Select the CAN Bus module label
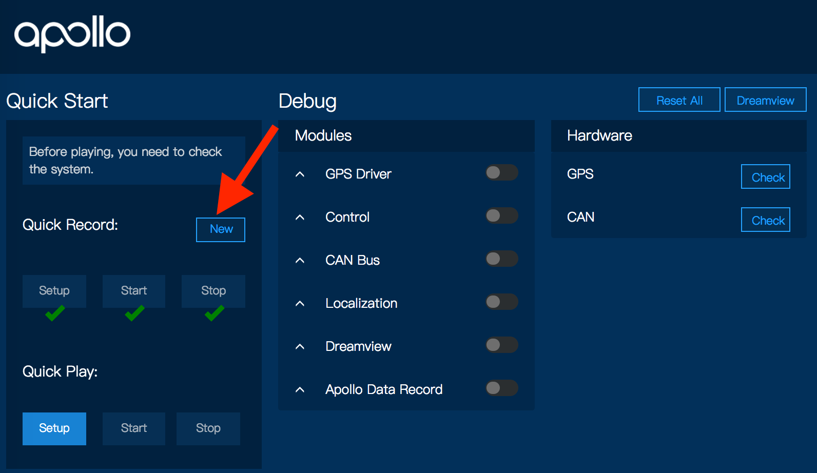This screenshot has width=817, height=473. coord(353,260)
